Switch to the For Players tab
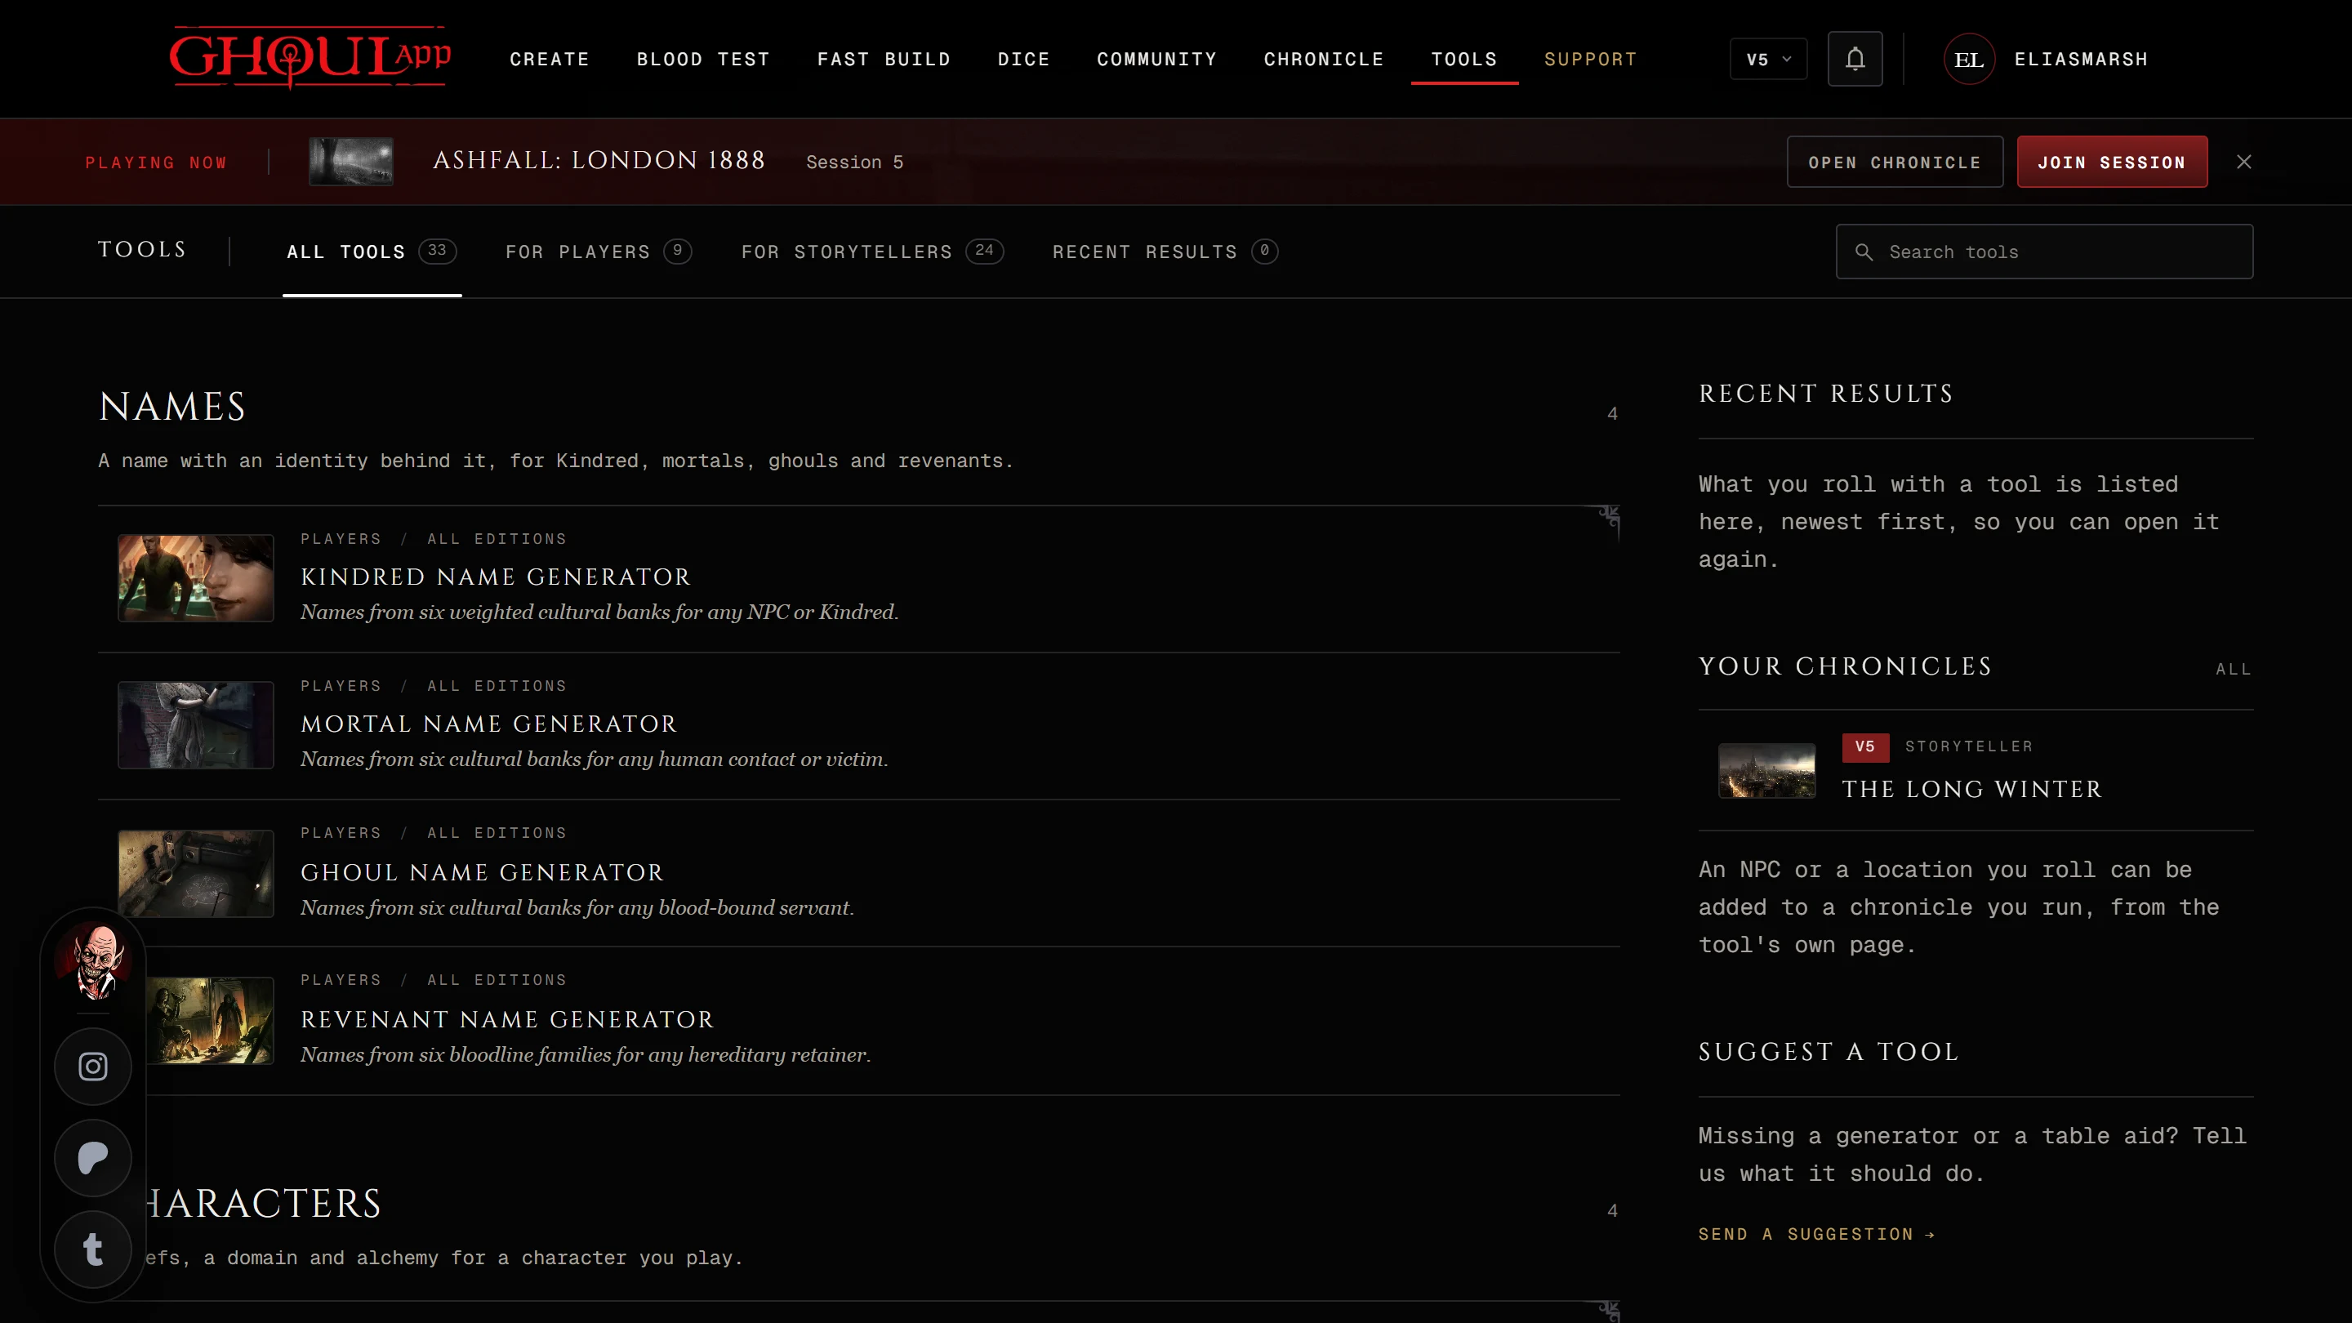This screenshot has width=2352, height=1323. point(598,252)
